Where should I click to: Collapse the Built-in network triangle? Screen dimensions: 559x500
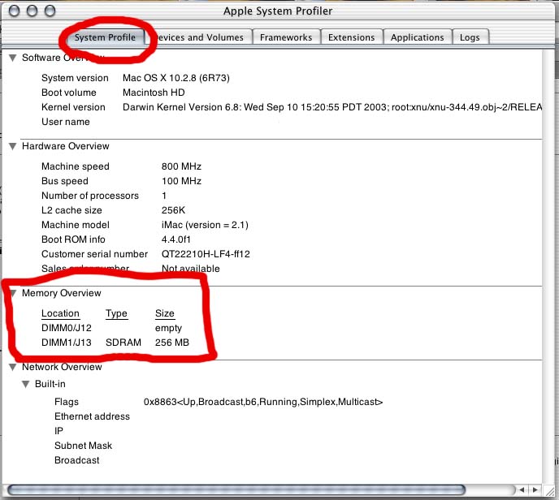26,384
